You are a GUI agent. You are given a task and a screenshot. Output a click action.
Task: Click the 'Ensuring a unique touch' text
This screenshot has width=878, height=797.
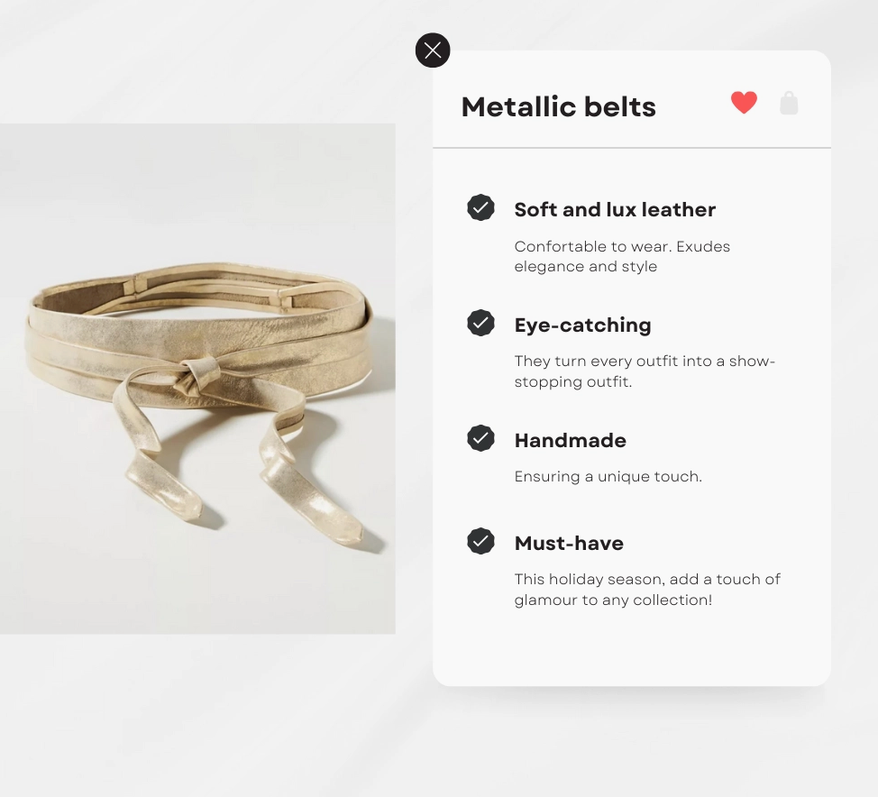coord(608,477)
